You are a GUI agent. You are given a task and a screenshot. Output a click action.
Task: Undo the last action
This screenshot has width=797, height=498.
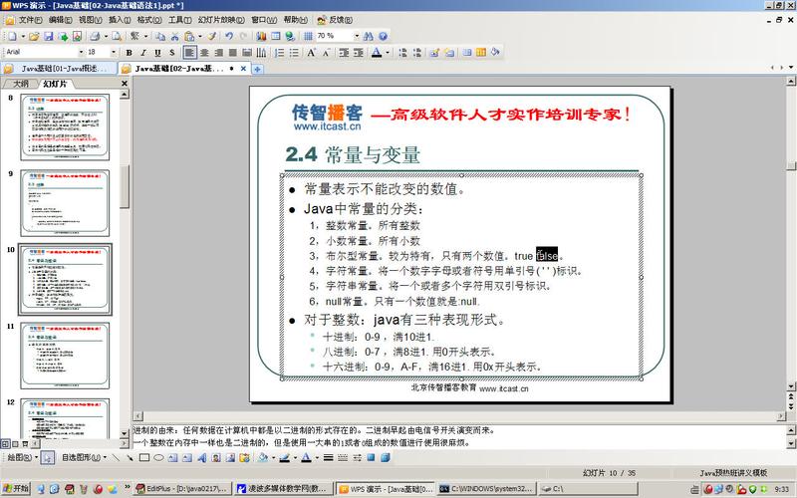click(229, 36)
